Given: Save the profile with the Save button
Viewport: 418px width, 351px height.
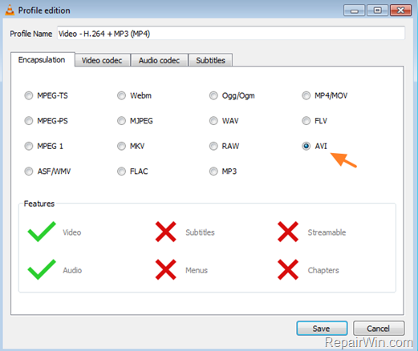Looking at the screenshot, I should pyautogui.click(x=322, y=329).
